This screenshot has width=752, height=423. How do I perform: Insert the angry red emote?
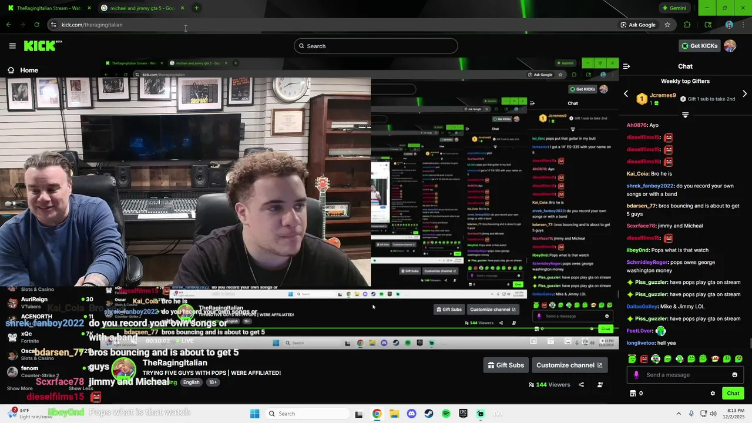(x=644, y=358)
